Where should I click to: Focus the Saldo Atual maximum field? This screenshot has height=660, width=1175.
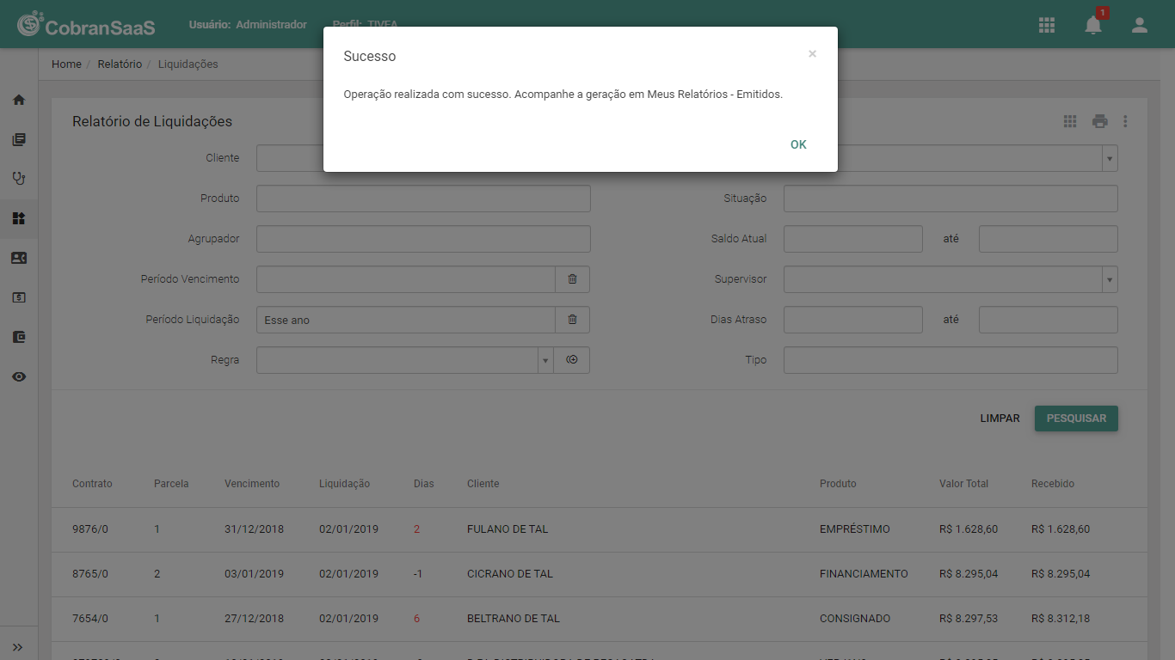pyautogui.click(x=1049, y=239)
